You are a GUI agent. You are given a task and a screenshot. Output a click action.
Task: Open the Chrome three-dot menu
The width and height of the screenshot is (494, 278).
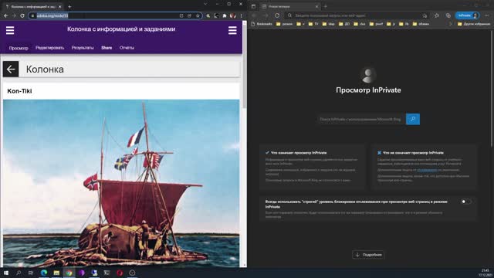pos(242,15)
